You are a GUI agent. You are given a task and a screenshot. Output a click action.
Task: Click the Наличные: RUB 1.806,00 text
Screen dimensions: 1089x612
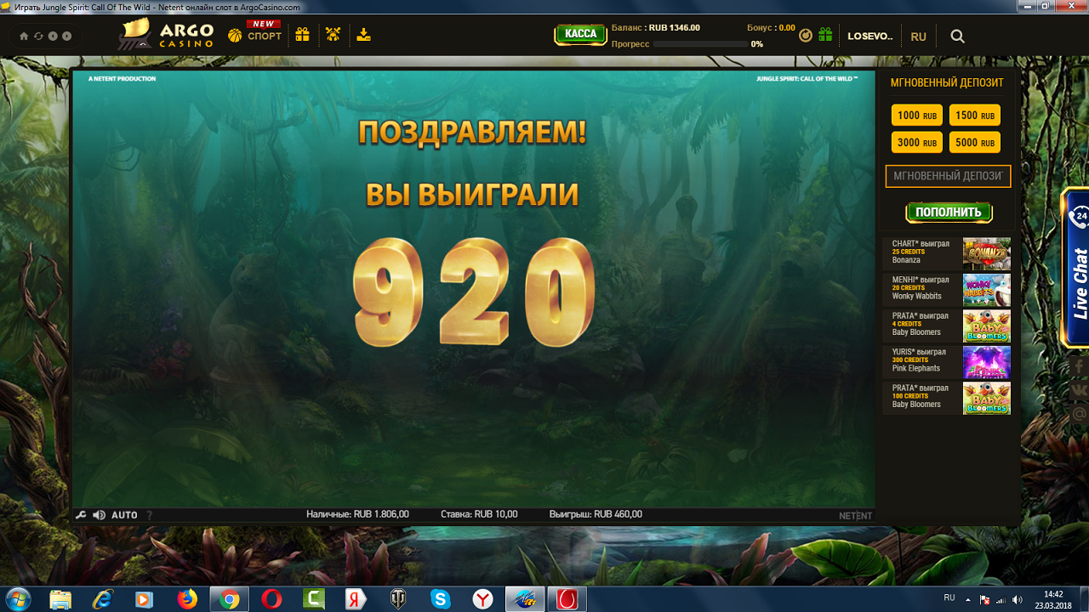tap(357, 514)
